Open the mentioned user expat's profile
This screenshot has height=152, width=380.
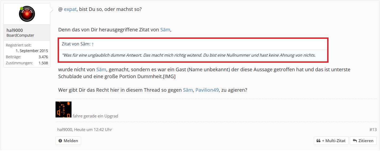coord(70,9)
